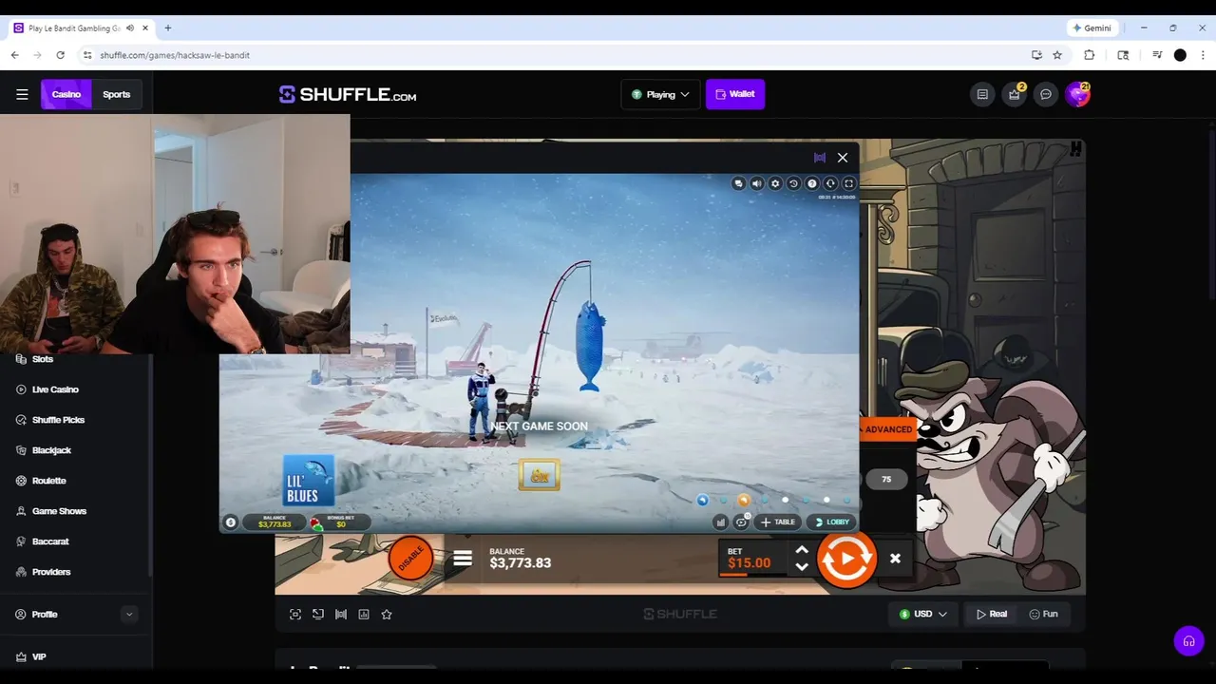Image resolution: width=1216 pixels, height=684 pixels.
Task: Bookmark this page star icon
Action: 1057,55
